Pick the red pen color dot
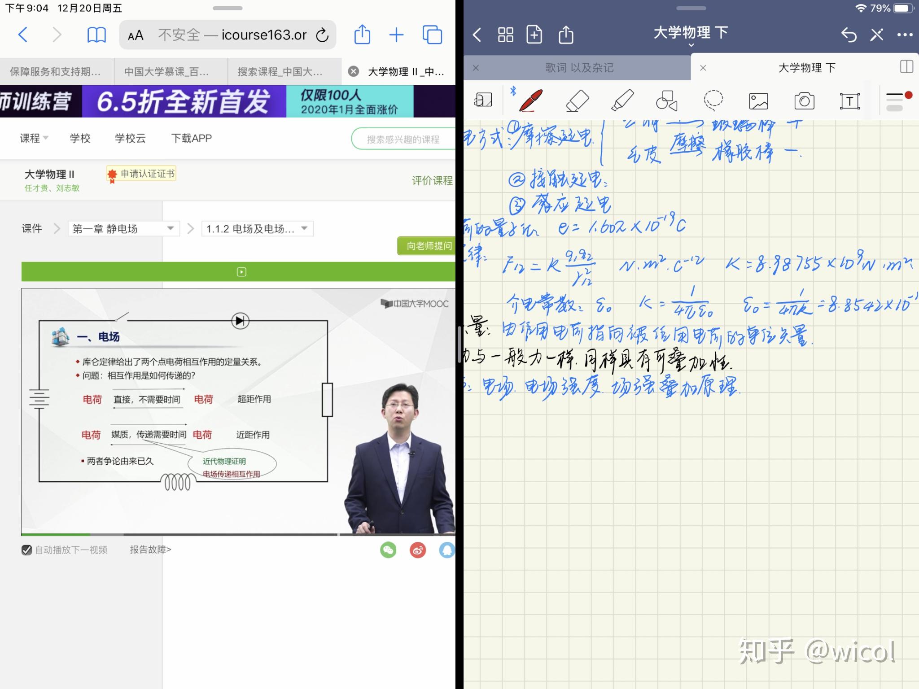This screenshot has width=919, height=689. click(908, 95)
